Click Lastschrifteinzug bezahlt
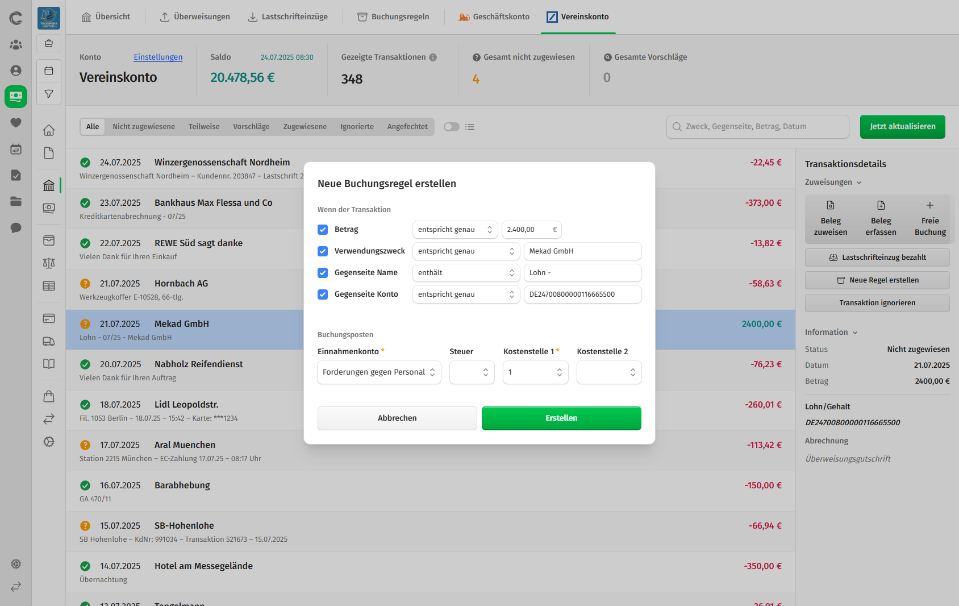 pyautogui.click(x=877, y=258)
